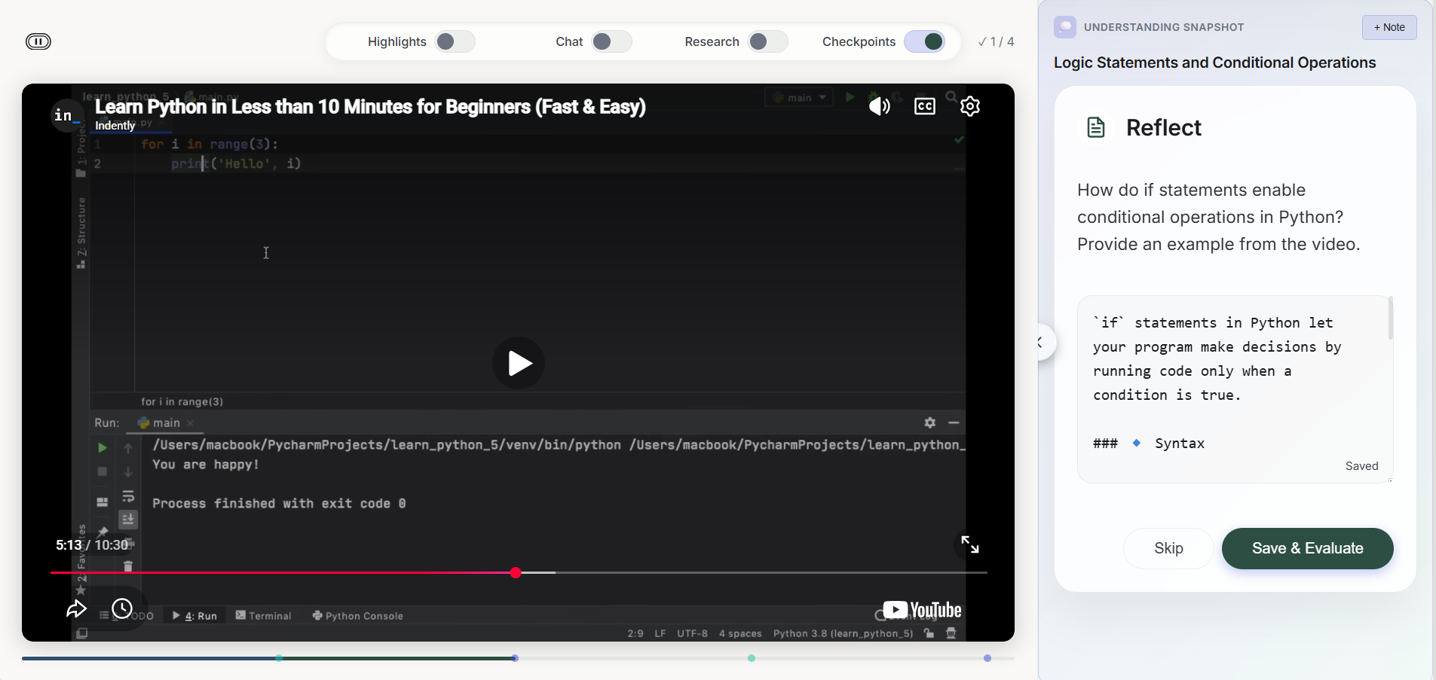
Task: Click the Understanding Snapshot chat bubble icon
Action: tap(1065, 27)
